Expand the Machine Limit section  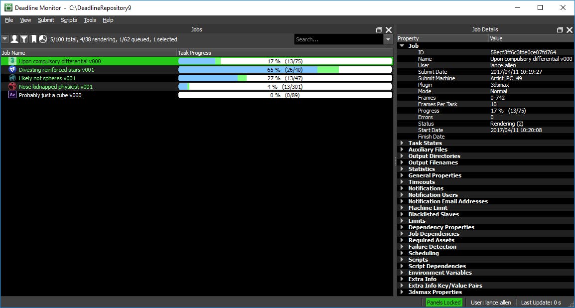402,208
